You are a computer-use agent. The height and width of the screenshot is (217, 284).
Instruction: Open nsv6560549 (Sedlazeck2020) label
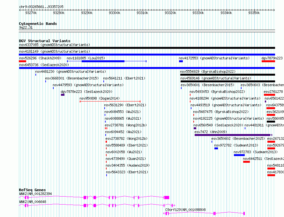click(219, 125)
